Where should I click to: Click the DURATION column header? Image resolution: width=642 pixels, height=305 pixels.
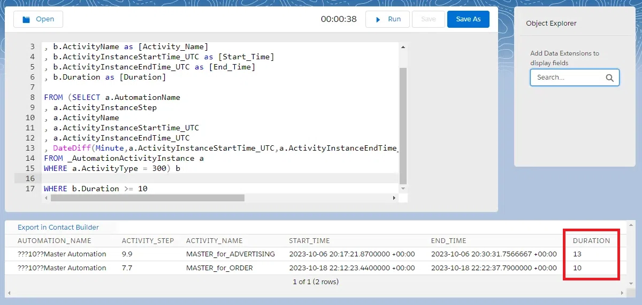(592, 241)
